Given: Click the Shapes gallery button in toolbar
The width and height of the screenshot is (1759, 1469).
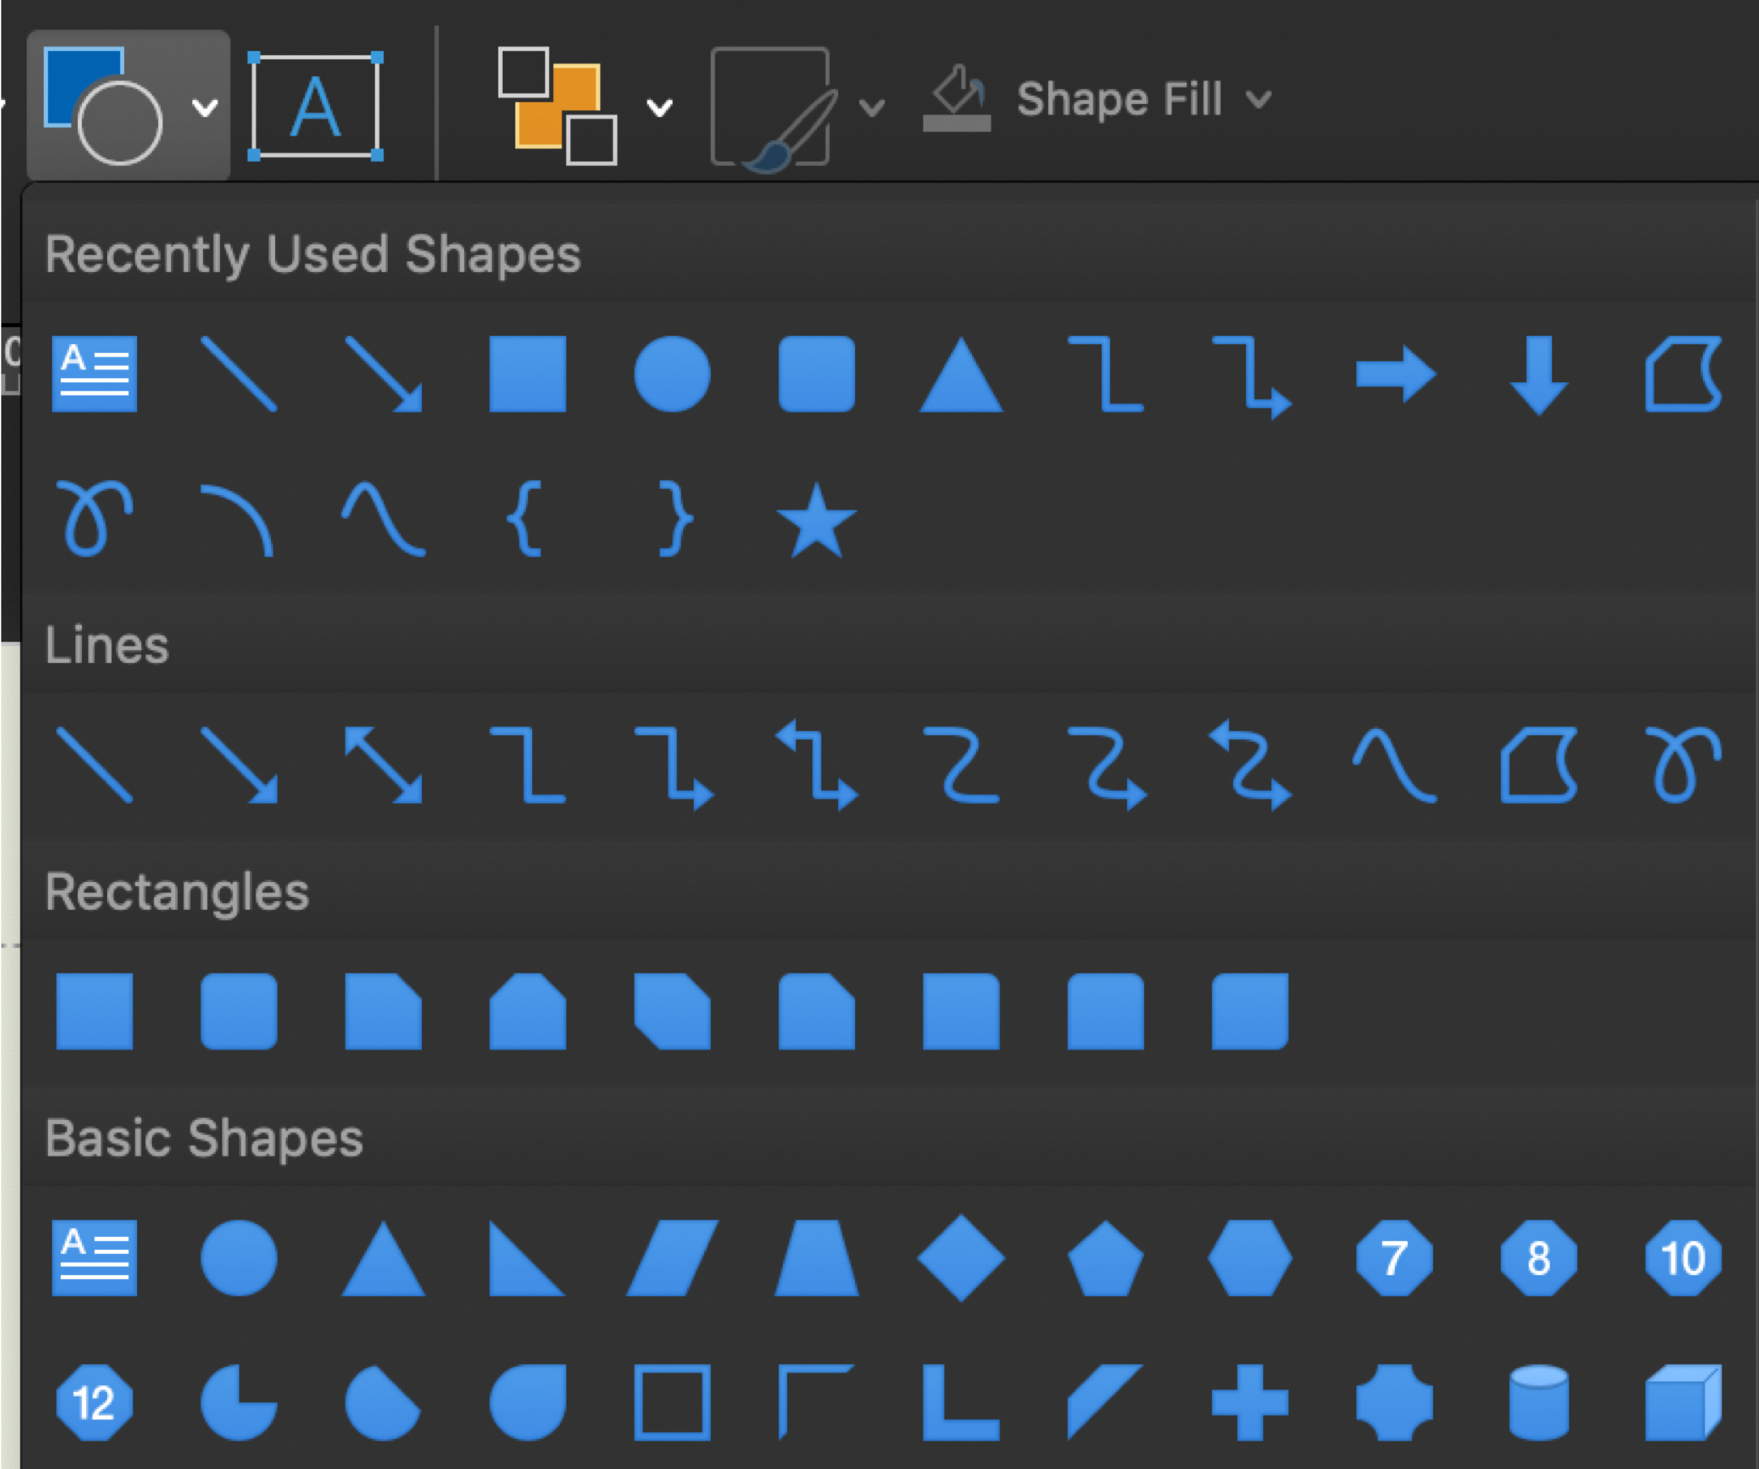Looking at the screenshot, I should 102,106.
